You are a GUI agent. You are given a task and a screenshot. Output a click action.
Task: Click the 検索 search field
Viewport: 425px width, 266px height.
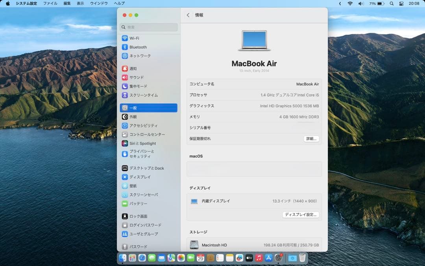[149, 27]
